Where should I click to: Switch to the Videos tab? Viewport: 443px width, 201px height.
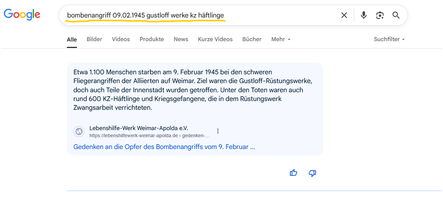(x=121, y=39)
